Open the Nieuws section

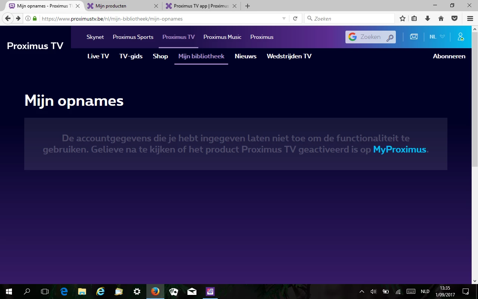[245, 56]
